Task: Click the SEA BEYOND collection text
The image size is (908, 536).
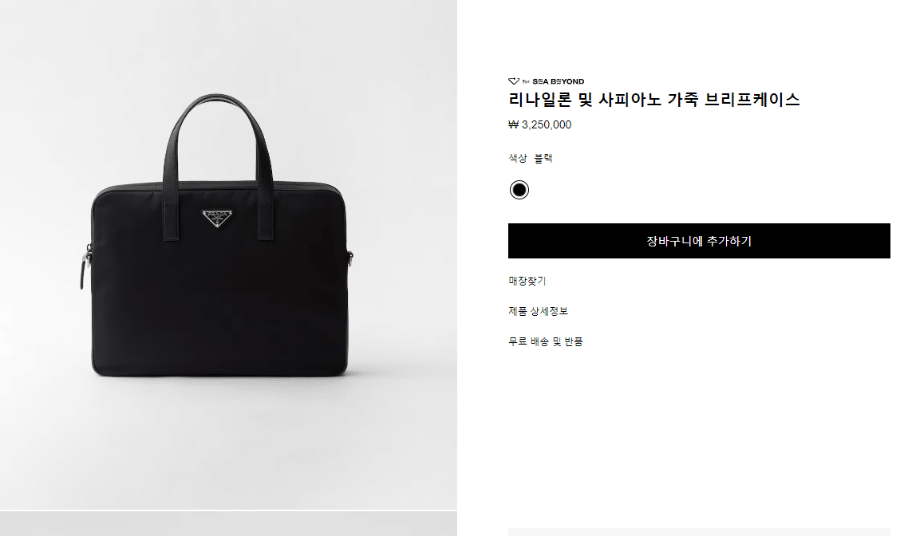Action: pos(559,81)
